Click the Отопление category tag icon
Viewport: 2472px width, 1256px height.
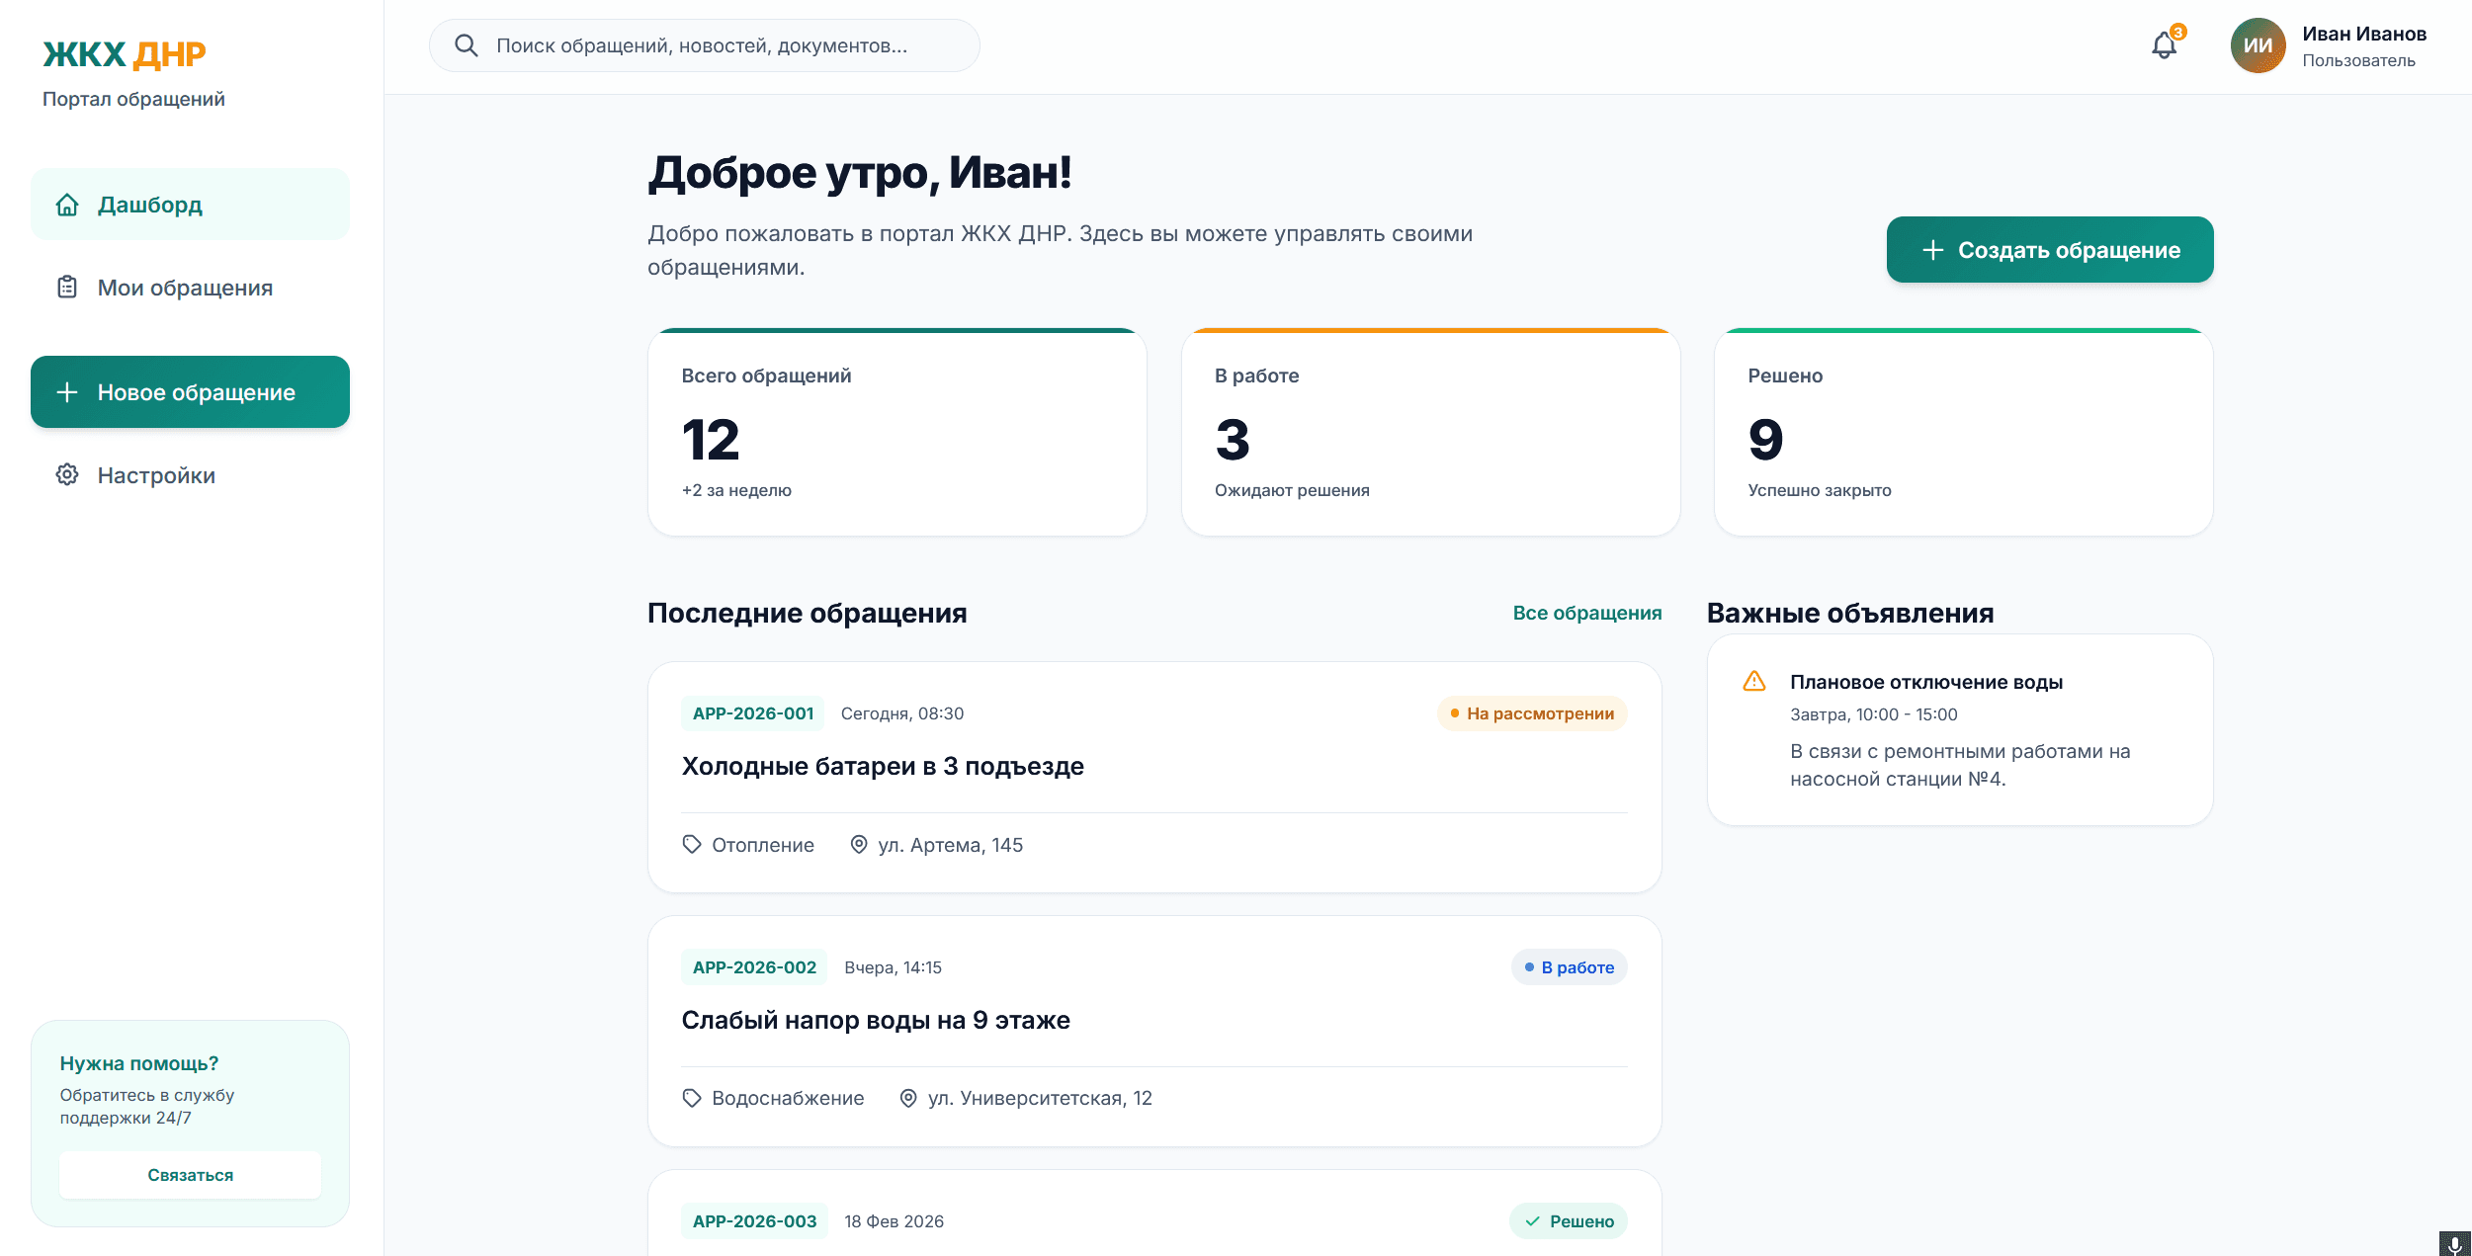click(692, 844)
